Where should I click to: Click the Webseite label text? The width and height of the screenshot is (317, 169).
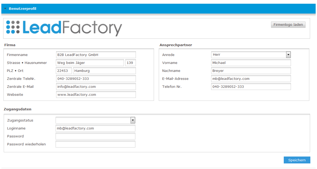click(15, 95)
